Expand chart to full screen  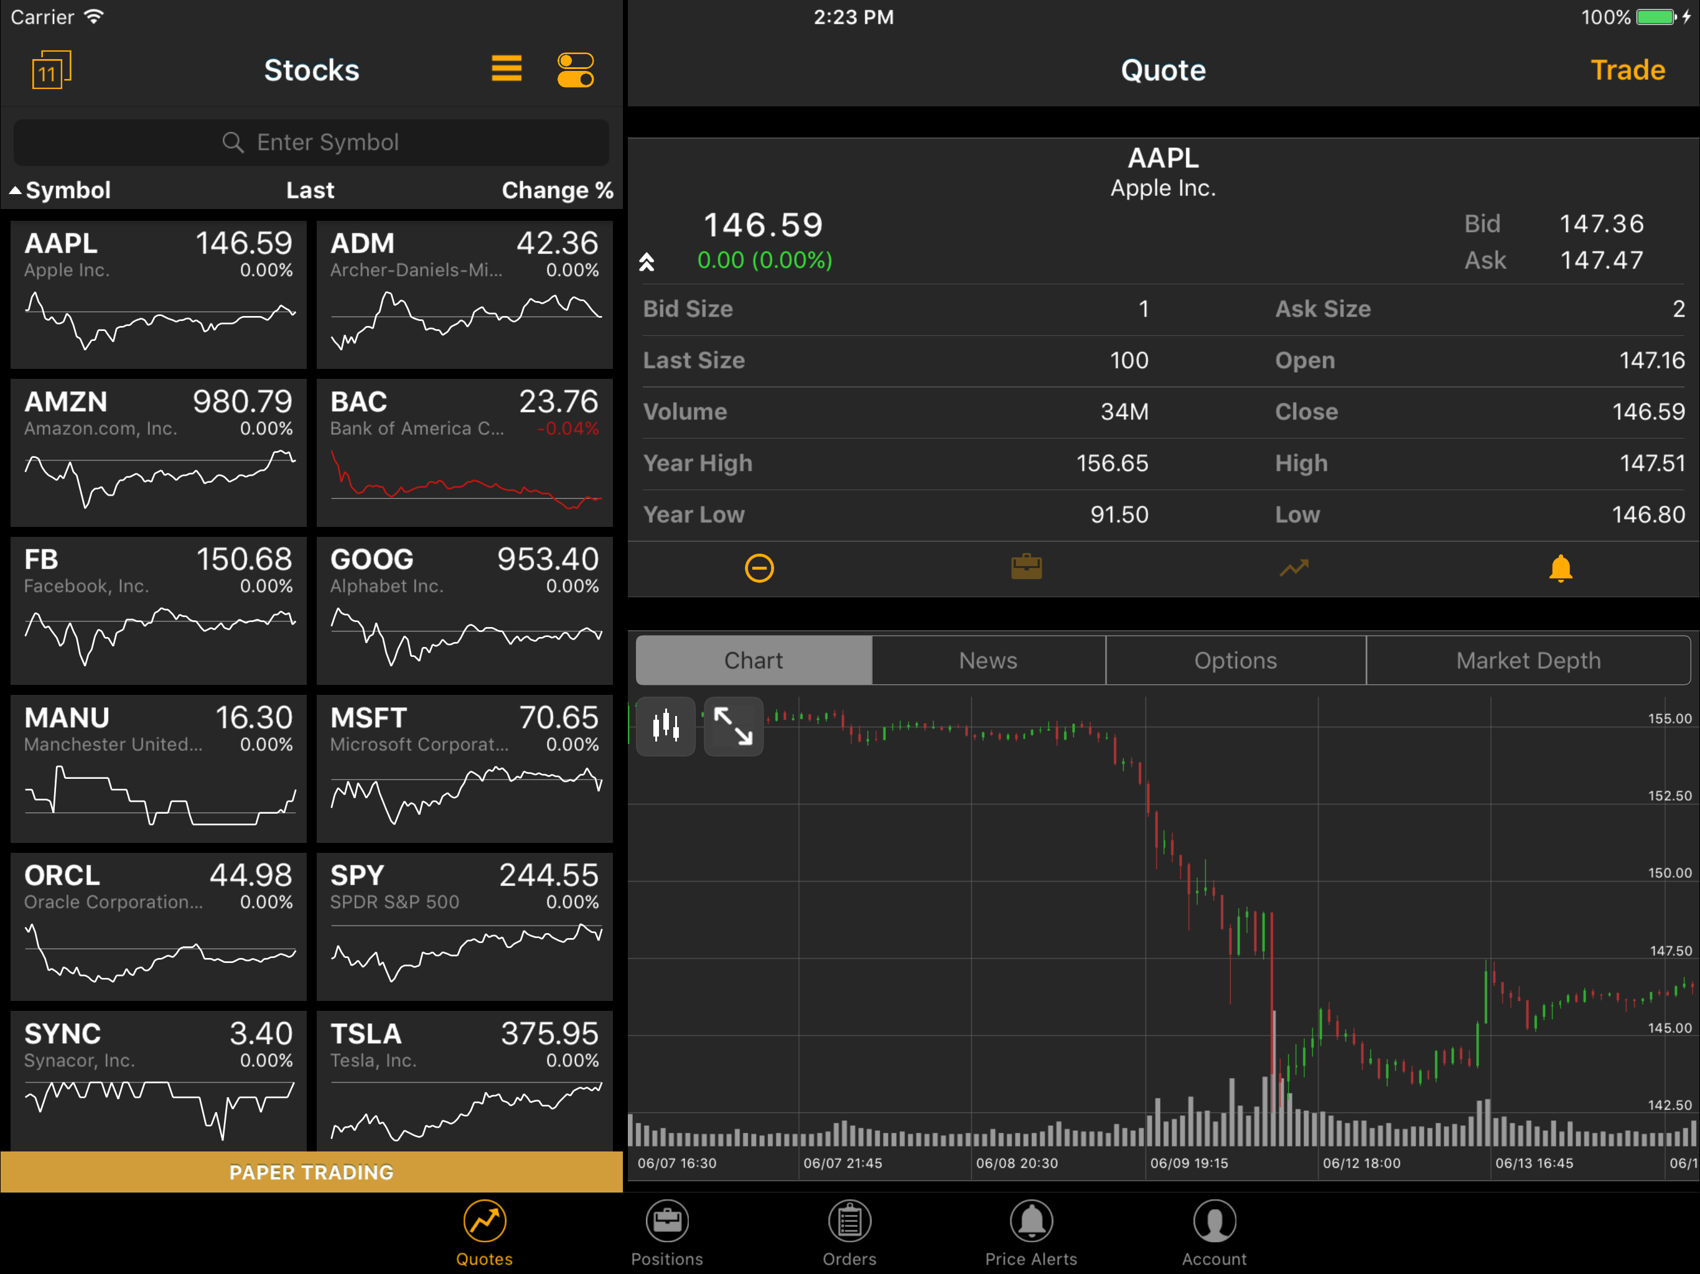click(x=733, y=726)
